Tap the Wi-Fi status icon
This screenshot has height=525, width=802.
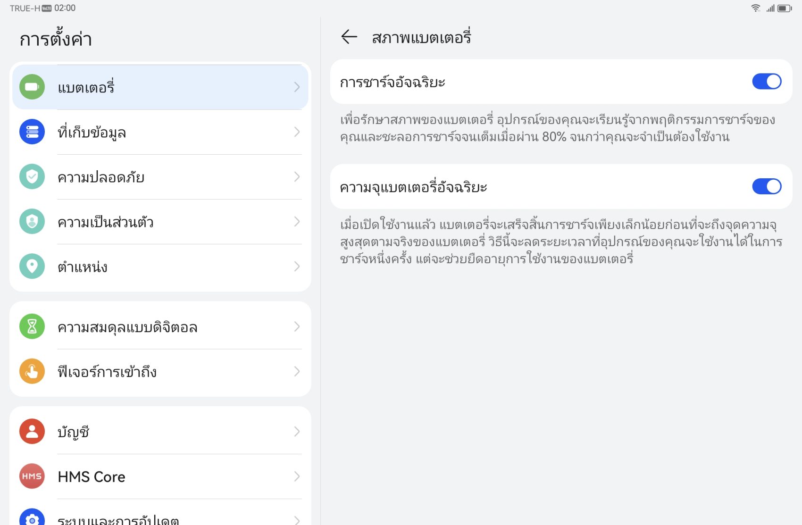pyautogui.click(x=756, y=8)
